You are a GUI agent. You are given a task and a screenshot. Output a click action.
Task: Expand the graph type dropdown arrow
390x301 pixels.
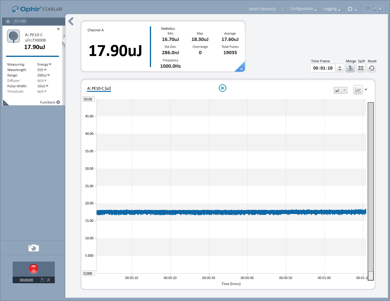(x=366, y=90)
